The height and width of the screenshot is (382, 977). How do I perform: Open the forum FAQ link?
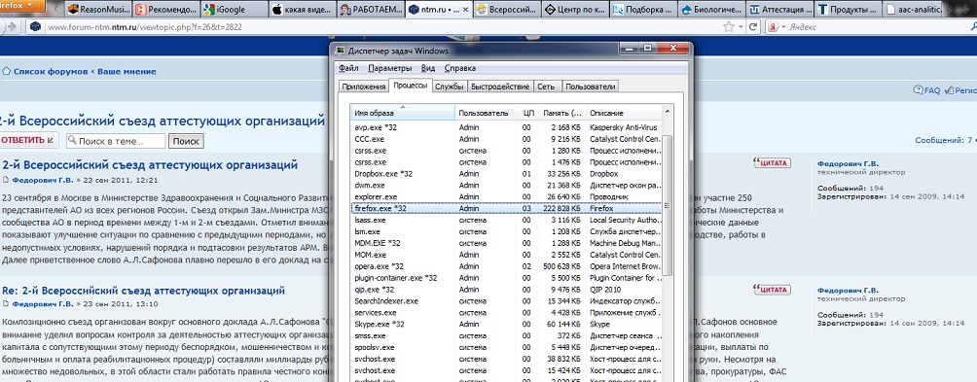coord(927,90)
